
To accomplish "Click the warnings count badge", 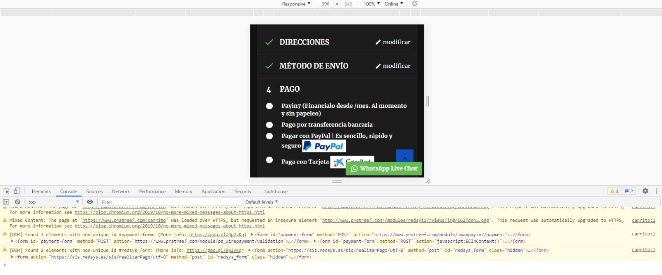I will pos(614,191).
